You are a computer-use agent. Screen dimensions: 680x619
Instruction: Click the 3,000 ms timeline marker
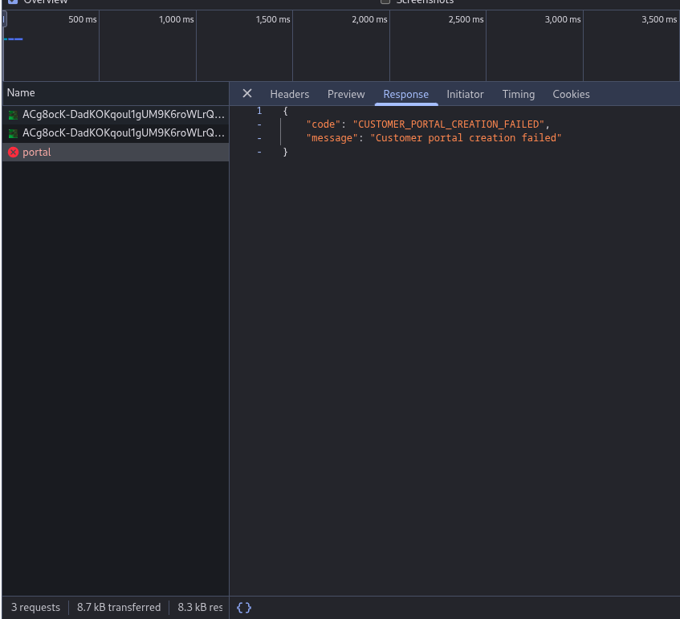pyautogui.click(x=563, y=19)
